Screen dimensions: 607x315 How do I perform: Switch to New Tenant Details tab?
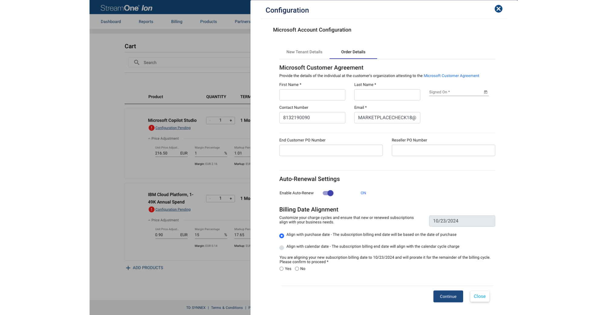304,52
